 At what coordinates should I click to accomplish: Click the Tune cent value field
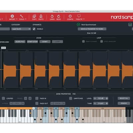101,103
